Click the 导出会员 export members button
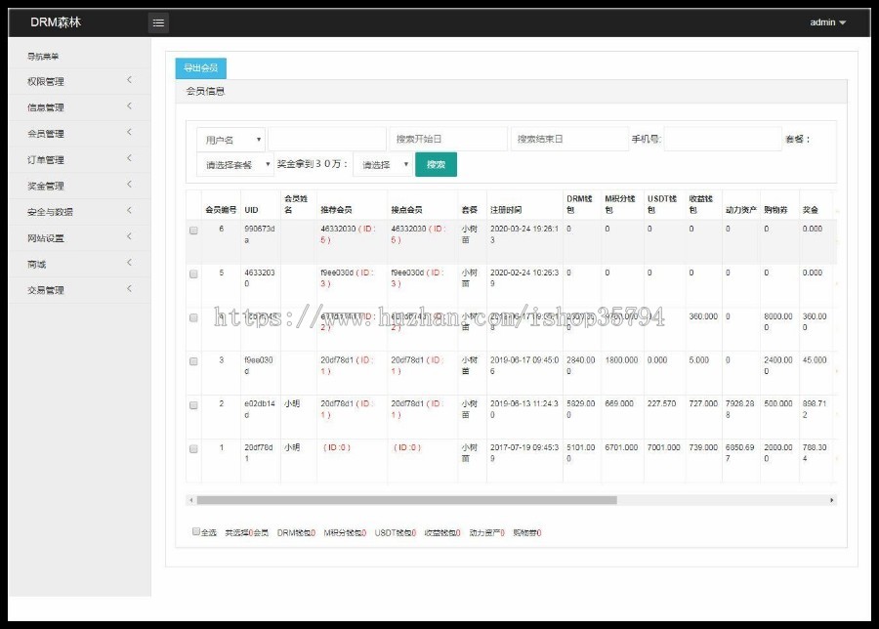The image size is (879, 629). click(x=200, y=67)
